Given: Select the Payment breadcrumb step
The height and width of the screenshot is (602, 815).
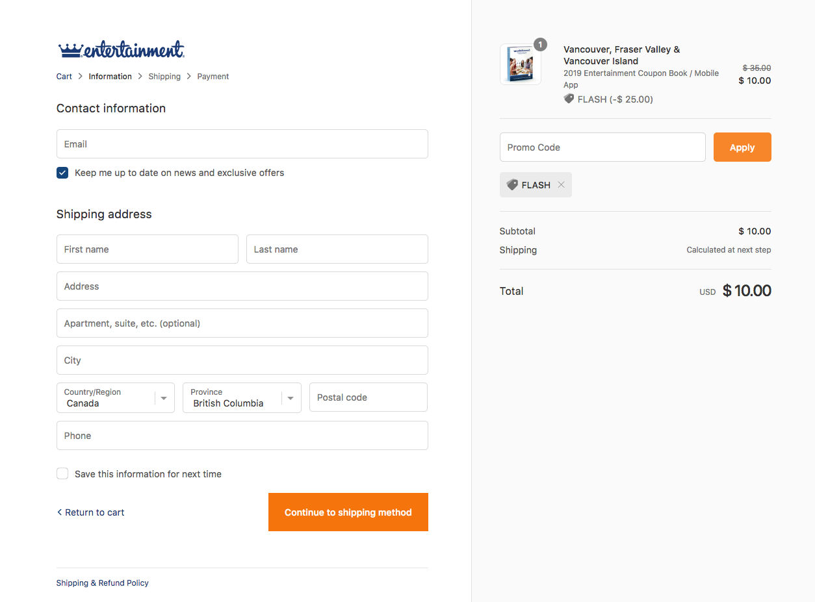Looking at the screenshot, I should coord(213,77).
